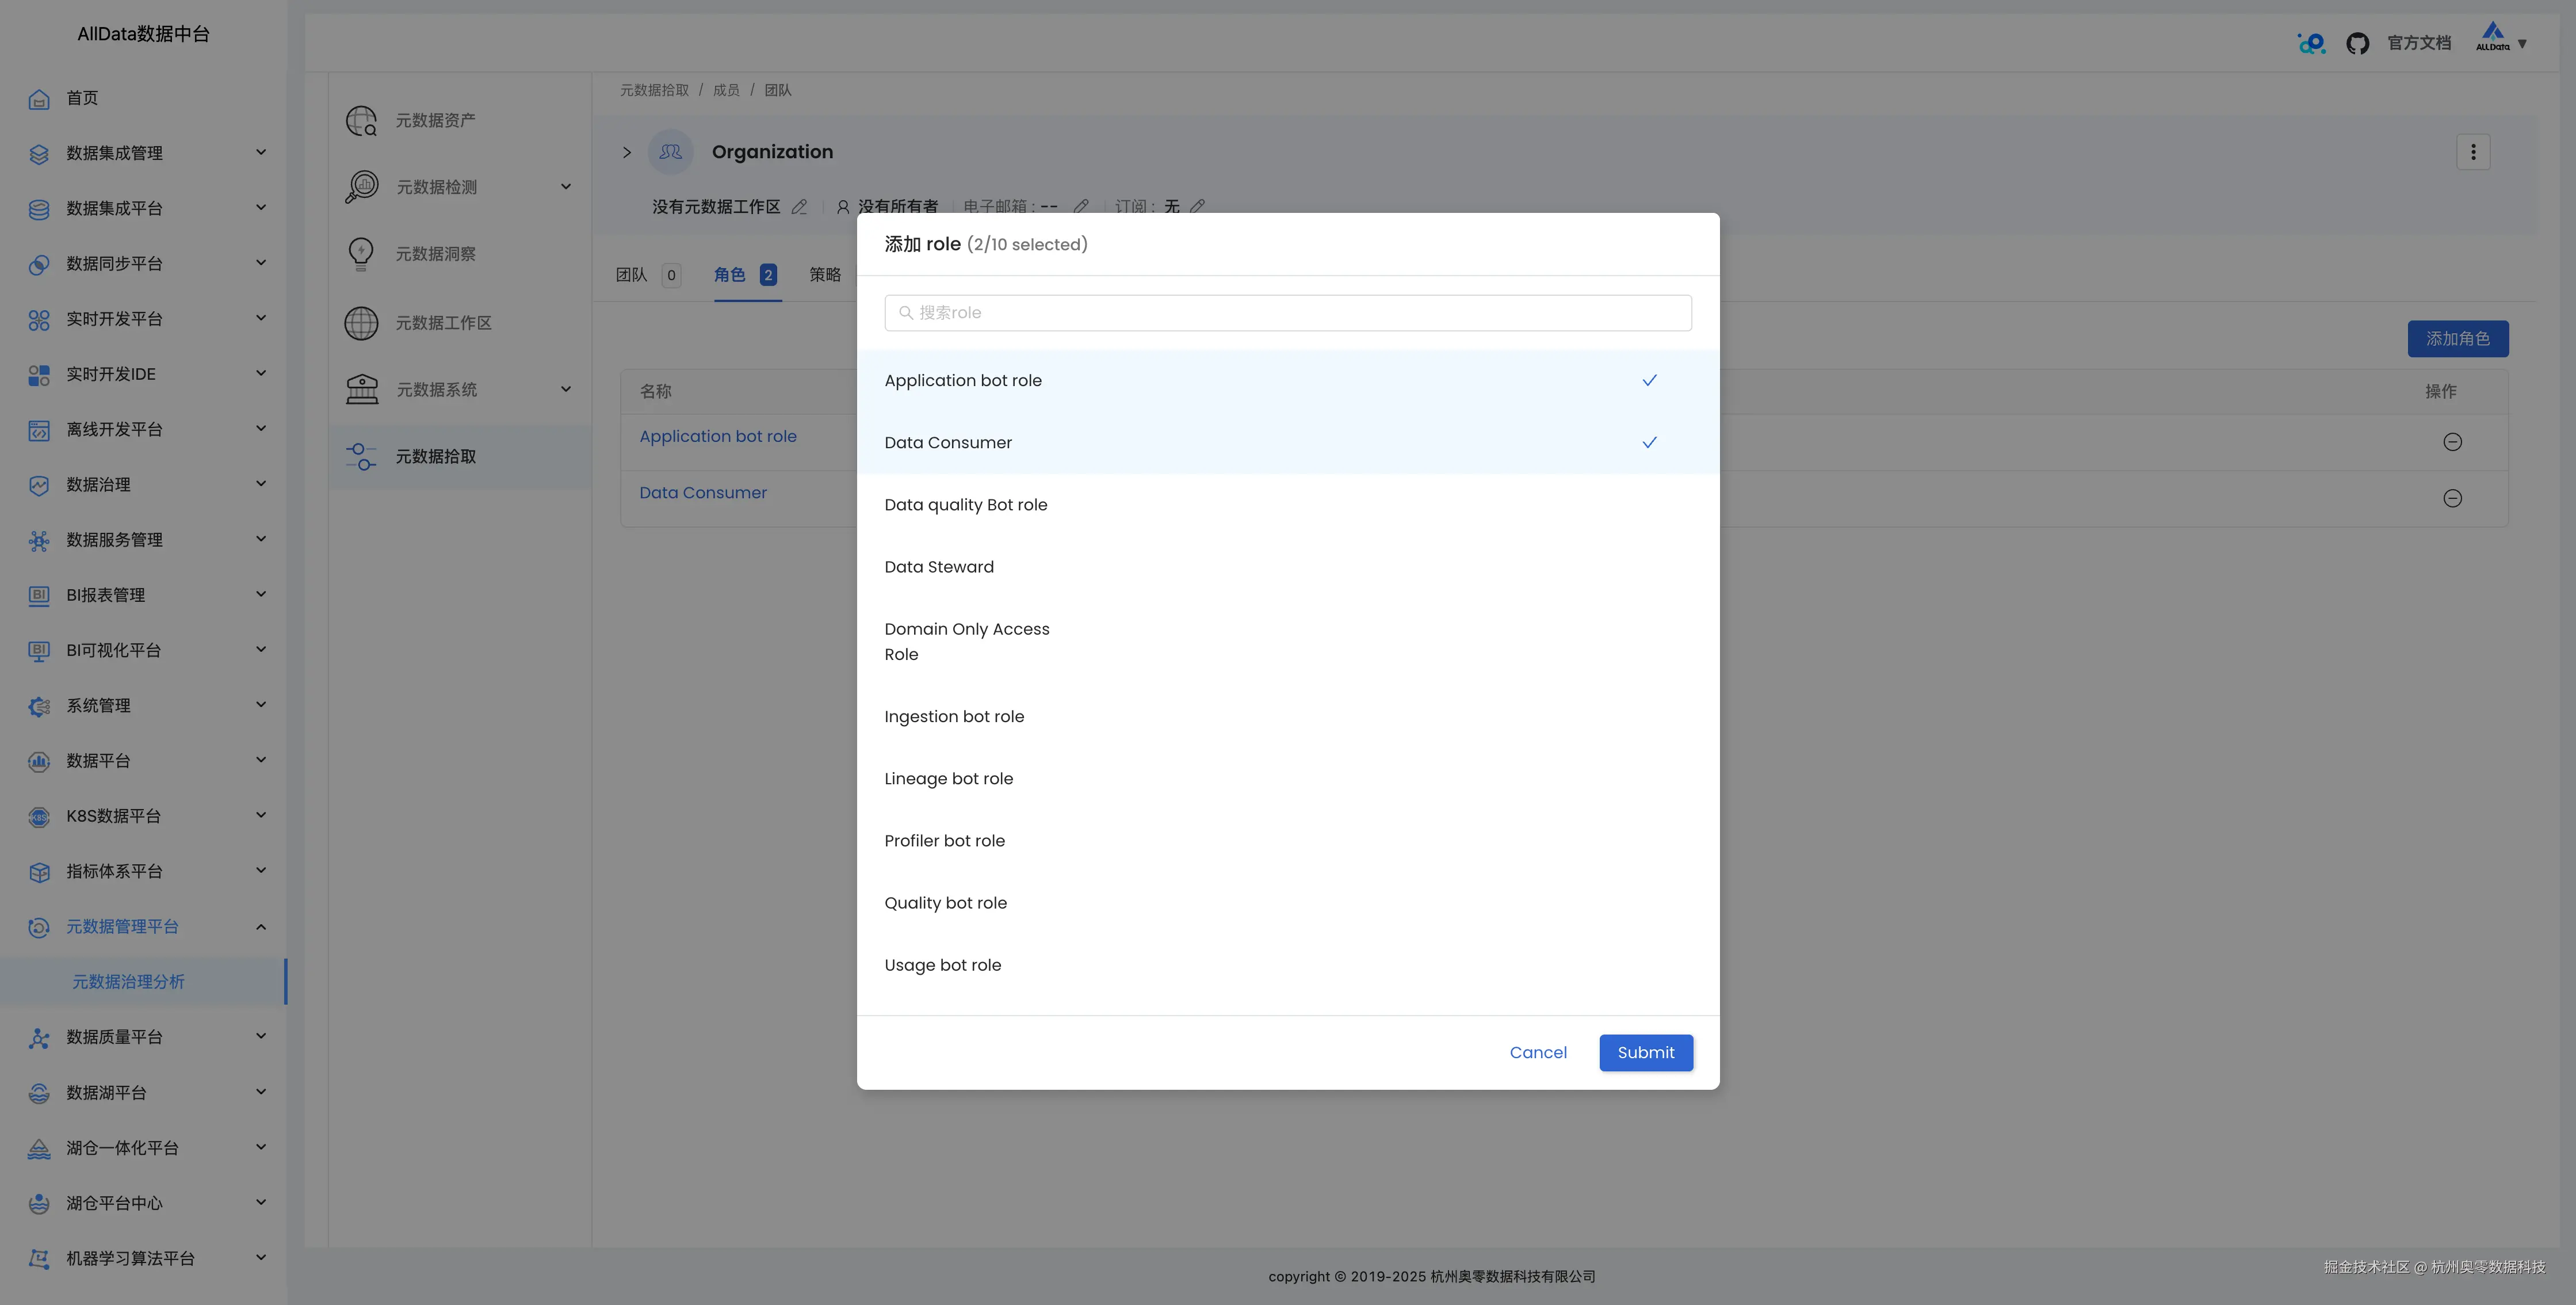Click the 元数据工作区 globe icon
This screenshot has width=2576, height=1305.
(361, 323)
